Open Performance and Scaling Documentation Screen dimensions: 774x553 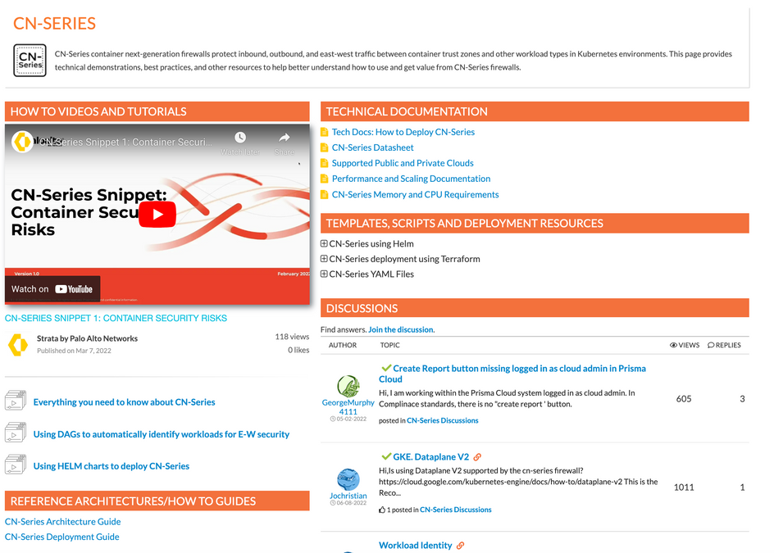coord(412,179)
